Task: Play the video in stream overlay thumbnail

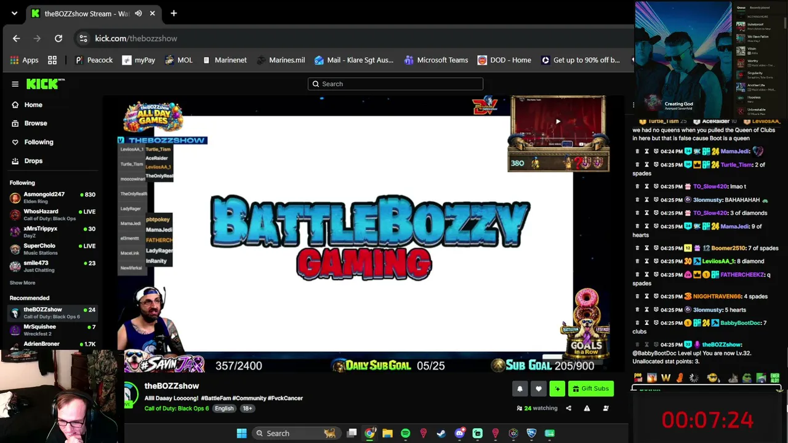Action: [558, 122]
